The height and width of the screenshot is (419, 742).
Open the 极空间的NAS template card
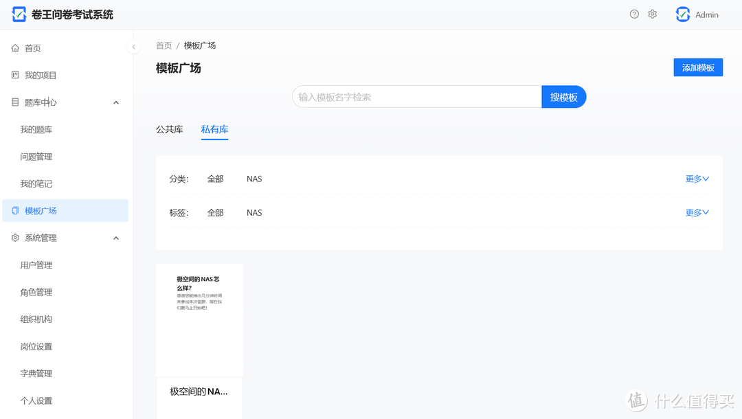click(x=199, y=320)
